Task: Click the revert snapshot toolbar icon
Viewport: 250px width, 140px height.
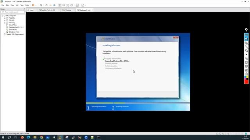Action: pos(50,5)
